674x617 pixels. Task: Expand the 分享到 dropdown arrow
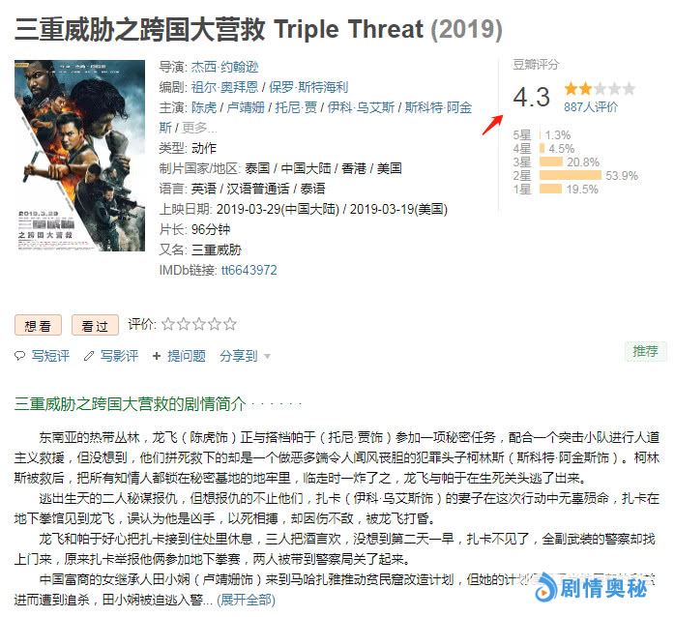(267, 357)
